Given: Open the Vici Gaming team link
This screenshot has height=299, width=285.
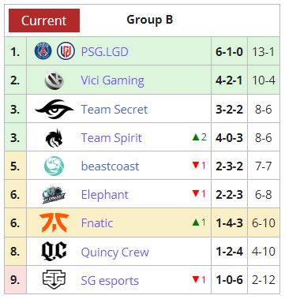Looking at the screenshot, I should pos(113,80).
